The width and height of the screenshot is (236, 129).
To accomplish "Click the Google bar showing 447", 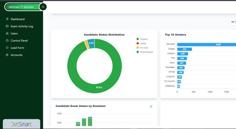I will [x=184, y=49].
